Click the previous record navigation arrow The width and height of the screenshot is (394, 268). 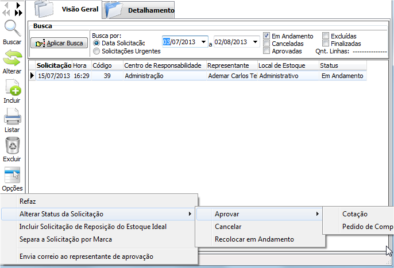(x=6, y=5)
